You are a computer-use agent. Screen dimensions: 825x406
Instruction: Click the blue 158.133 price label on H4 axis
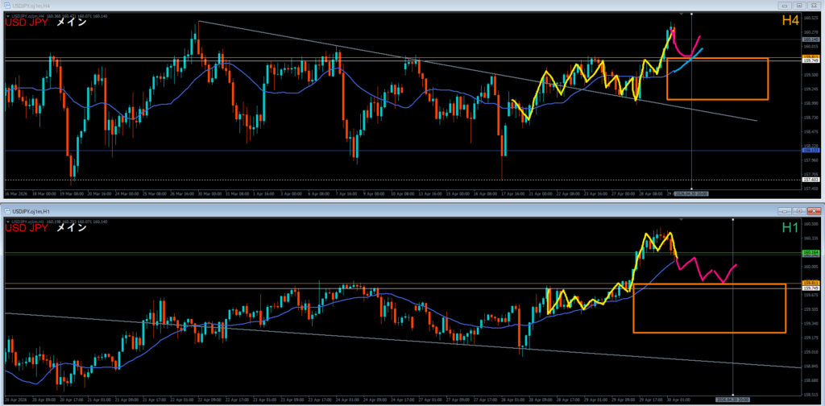pos(810,151)
